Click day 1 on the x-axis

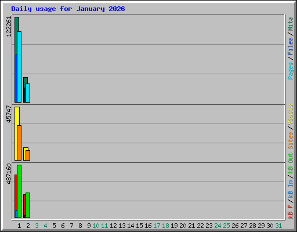click(19, 226)
